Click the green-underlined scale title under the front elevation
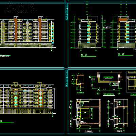 click(x=5, y=56)
